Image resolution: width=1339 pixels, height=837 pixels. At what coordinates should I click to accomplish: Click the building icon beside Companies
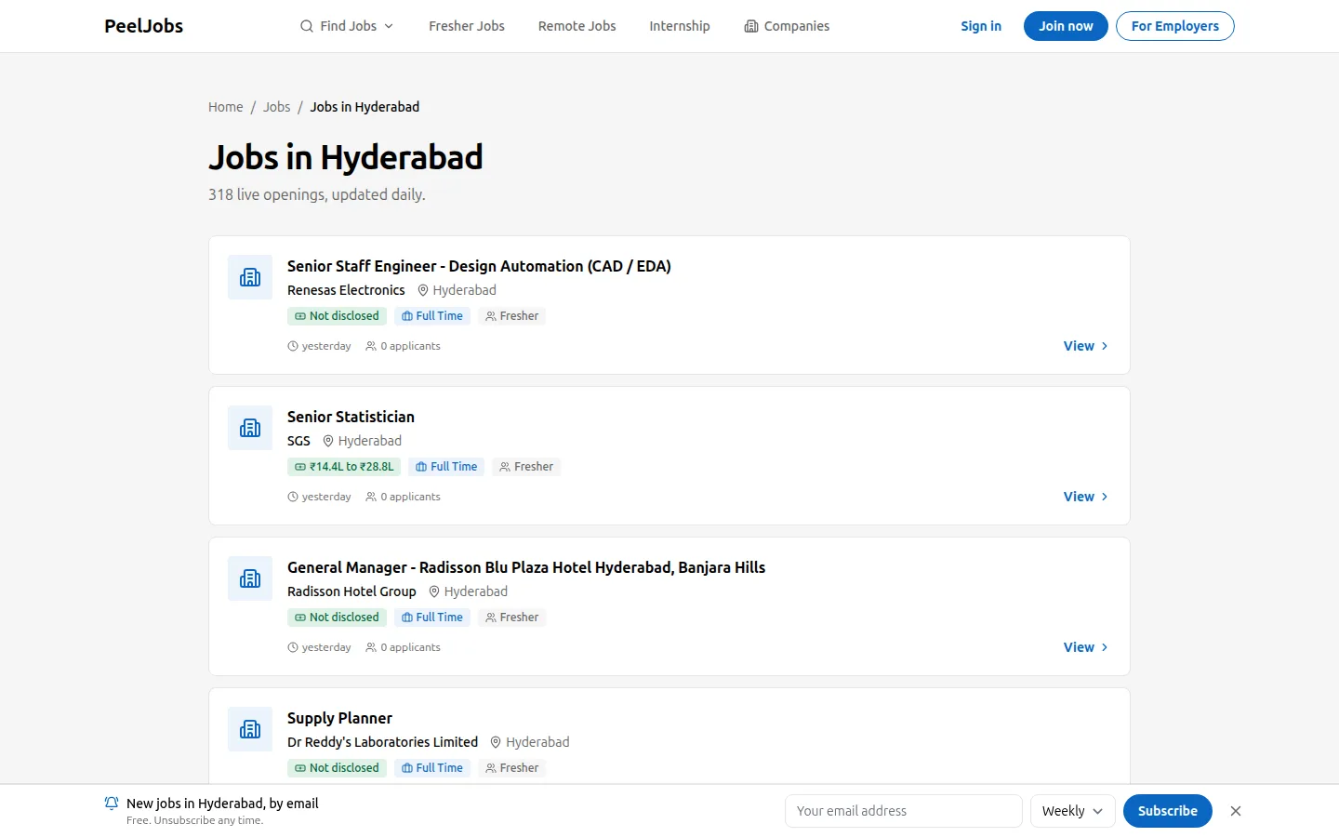(x=751, y=26)
